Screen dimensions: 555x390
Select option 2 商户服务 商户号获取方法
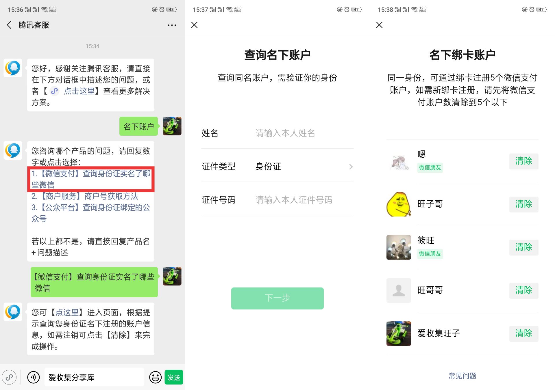click(85, 196)
